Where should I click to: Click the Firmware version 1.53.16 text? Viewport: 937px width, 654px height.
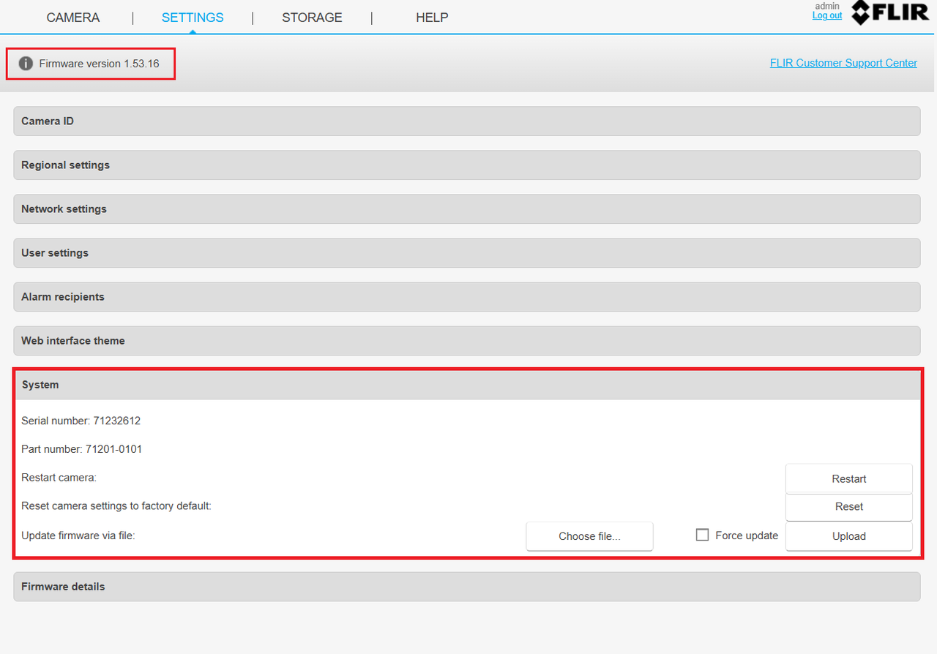point(100,64)
